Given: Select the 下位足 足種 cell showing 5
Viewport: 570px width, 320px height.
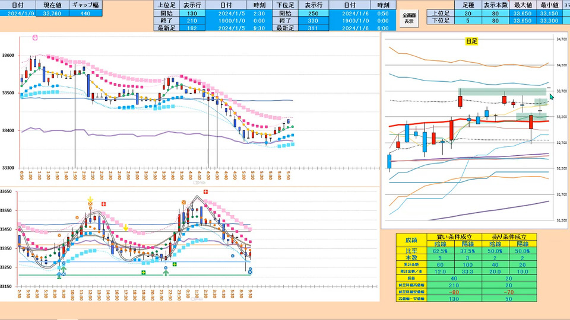Looking at the screenshot, I should point(468,21).
